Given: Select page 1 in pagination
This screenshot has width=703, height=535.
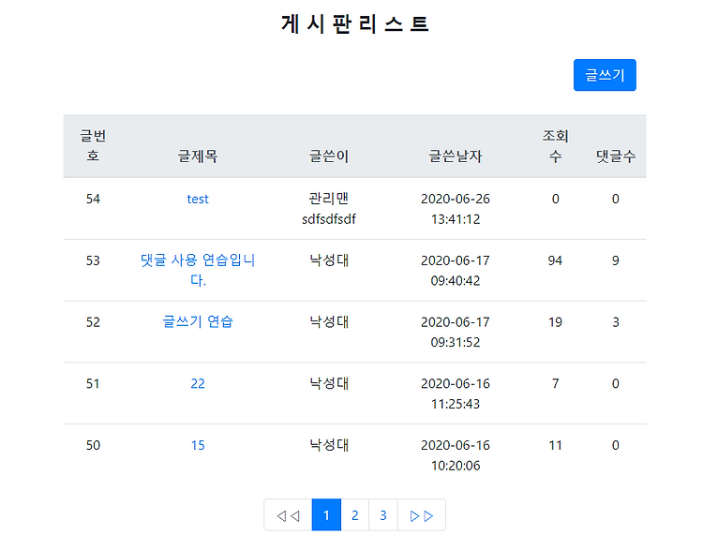Looking at the screenshot, I should coord(326,515).
